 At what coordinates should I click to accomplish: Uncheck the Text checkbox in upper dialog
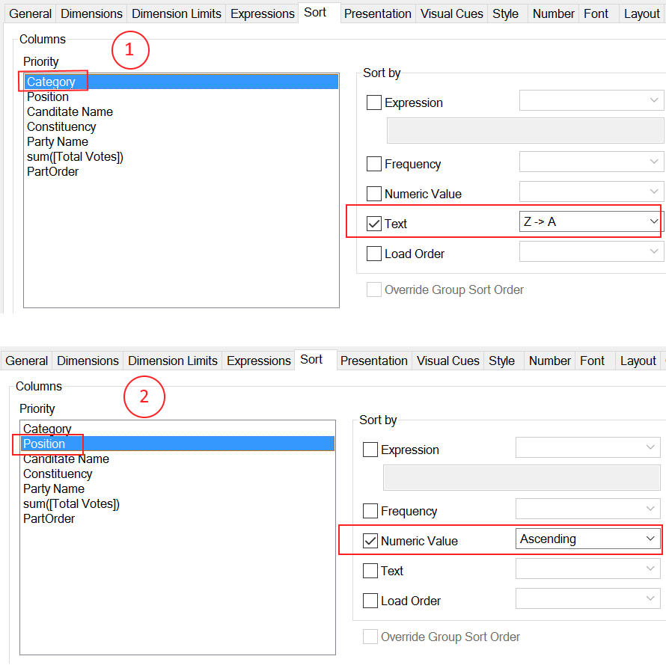374,224
